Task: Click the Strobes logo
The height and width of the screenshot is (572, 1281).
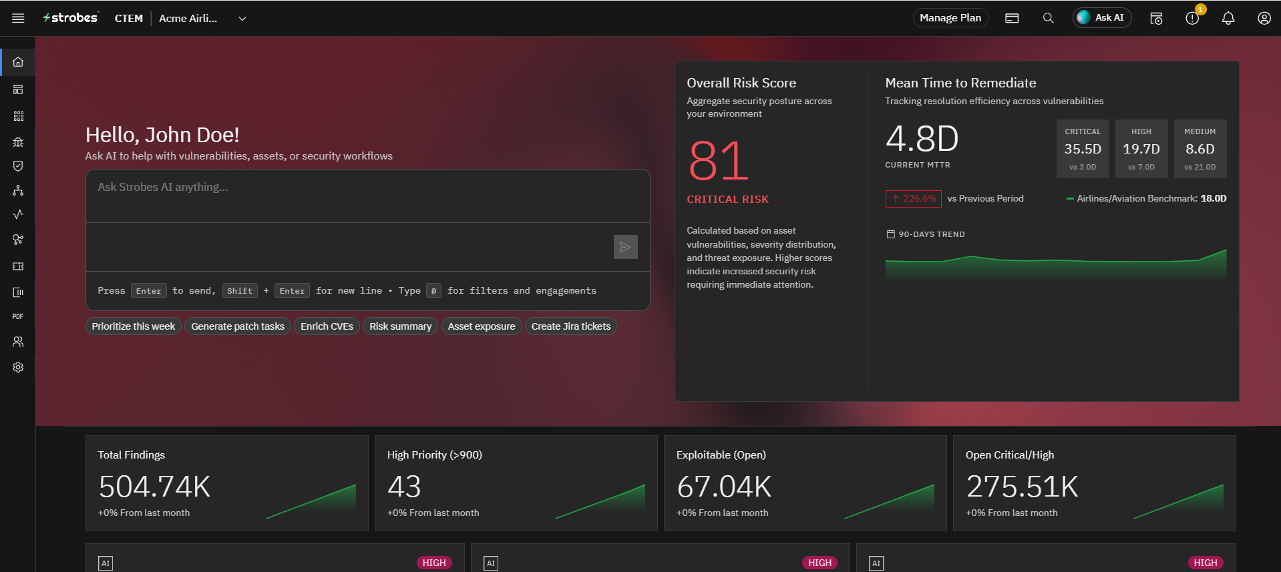Action: pos(70,18)
